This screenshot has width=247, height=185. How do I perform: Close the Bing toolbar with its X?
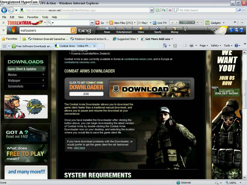click(x=3, y=30)
